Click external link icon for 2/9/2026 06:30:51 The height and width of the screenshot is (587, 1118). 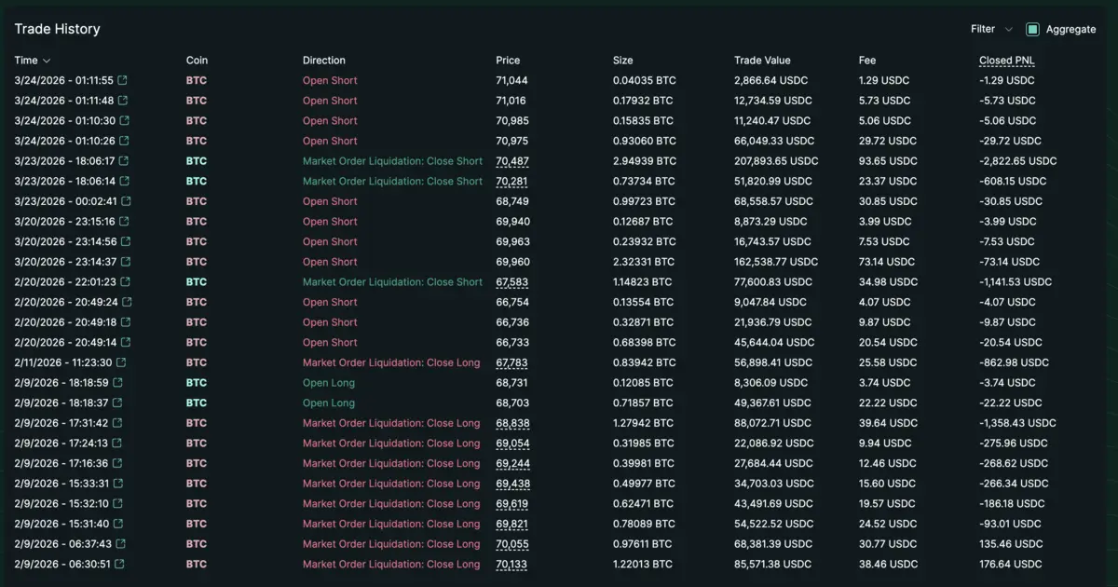click(120, 564)
